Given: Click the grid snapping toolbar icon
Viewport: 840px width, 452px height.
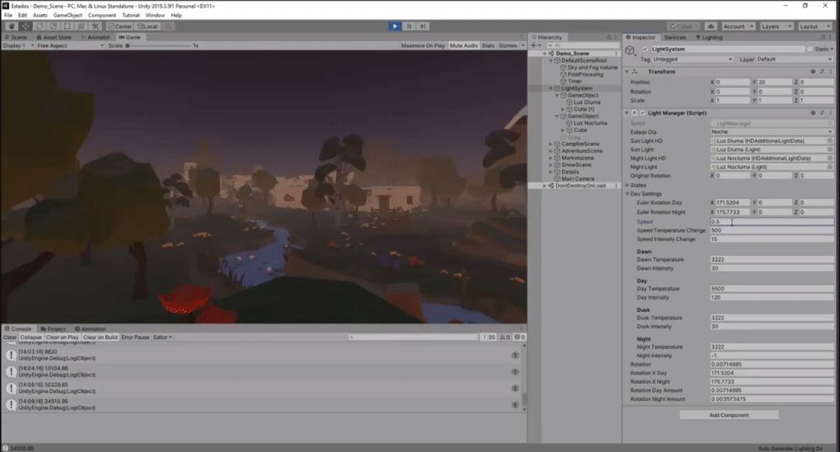Looking at the screenshot, I should [168, 26].
